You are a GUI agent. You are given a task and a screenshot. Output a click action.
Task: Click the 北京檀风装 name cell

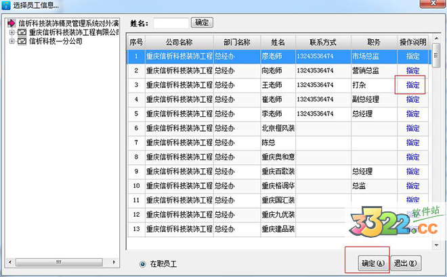coord(278,128)
